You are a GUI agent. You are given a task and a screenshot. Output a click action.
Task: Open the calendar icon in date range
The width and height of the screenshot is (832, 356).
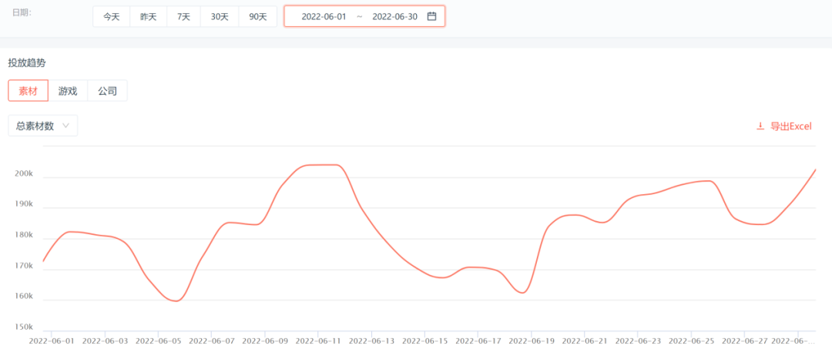point(431,16)
